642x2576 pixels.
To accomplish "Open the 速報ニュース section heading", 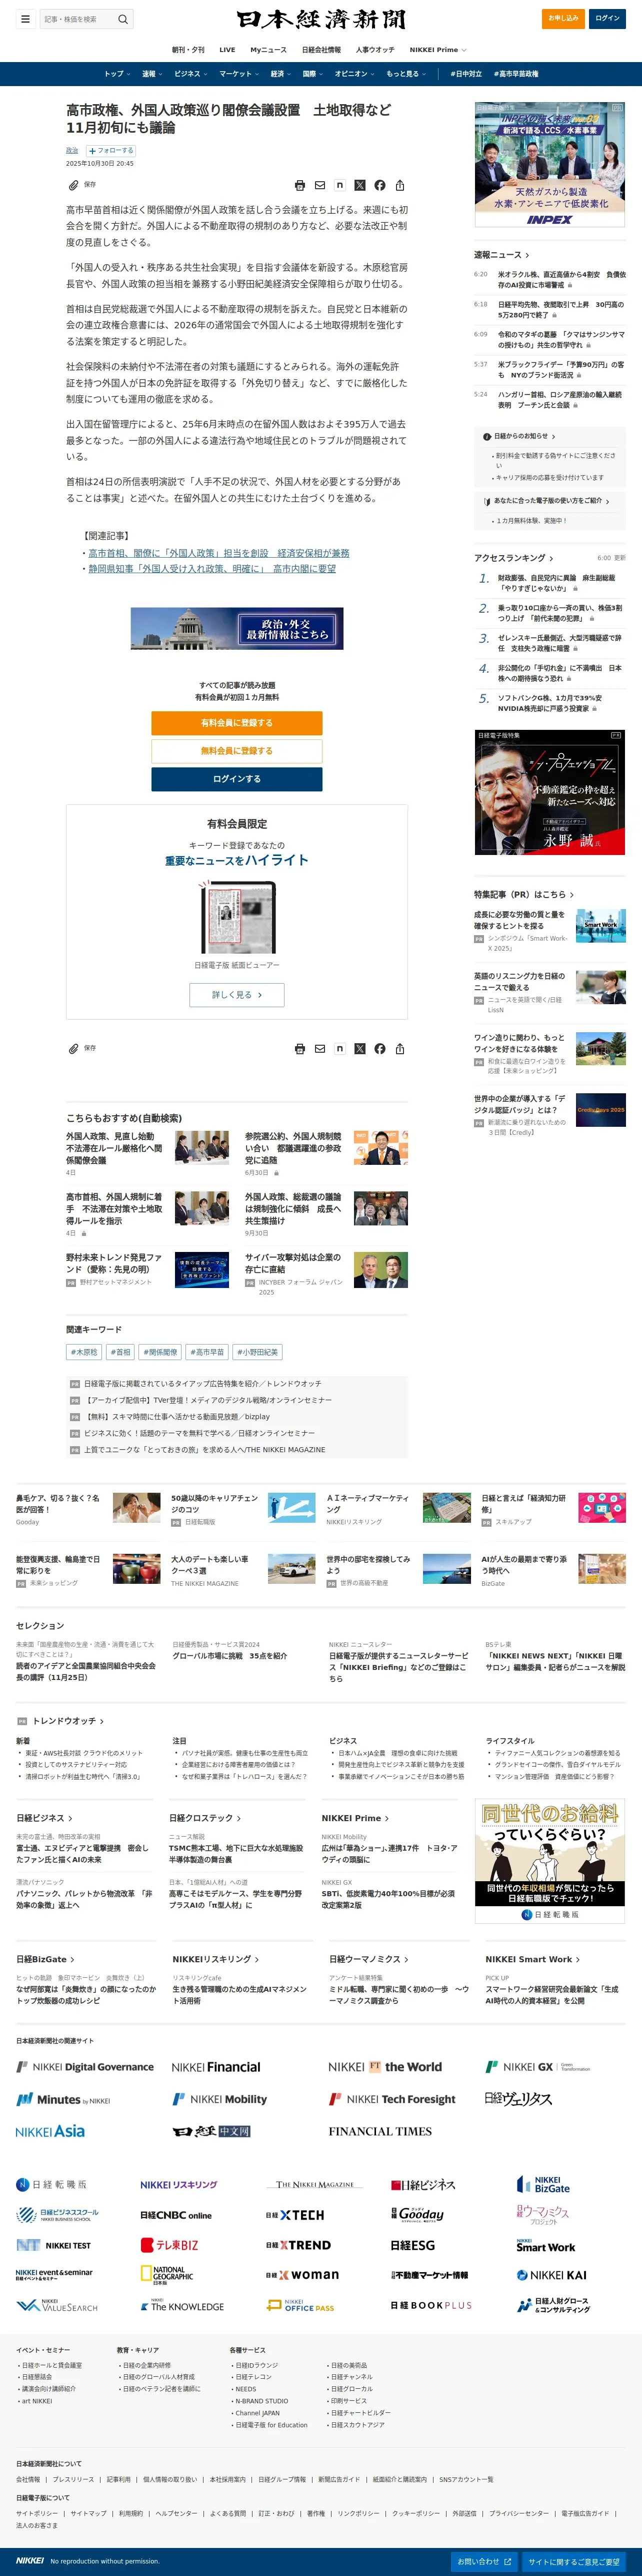I will click(501, 255).
